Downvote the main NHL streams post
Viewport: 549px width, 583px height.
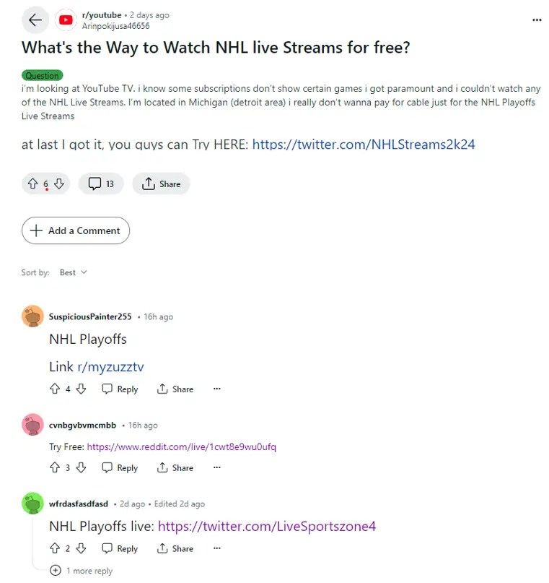(59, 183)
